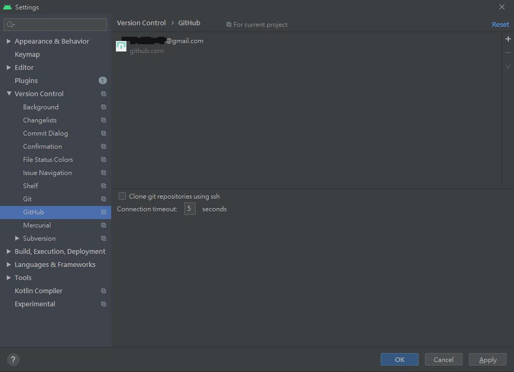Expand the Editor section

click(x=8, y=67)
